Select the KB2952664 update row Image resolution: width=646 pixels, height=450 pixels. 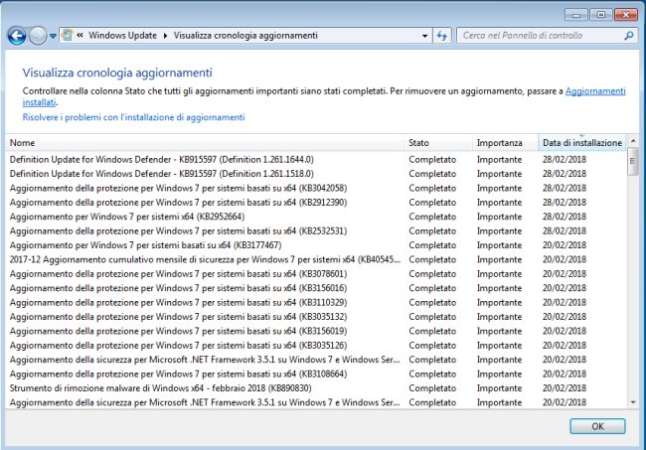point(315,217)
